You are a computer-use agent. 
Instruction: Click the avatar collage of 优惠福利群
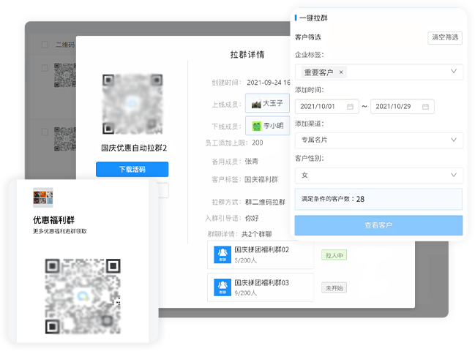[43, 197]
